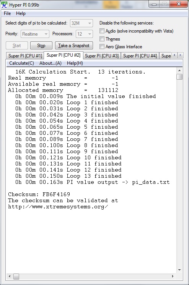Image resolution: width=189 pixels, height=285 pixels.
Task: Click the Stop button
Action: 41,46
